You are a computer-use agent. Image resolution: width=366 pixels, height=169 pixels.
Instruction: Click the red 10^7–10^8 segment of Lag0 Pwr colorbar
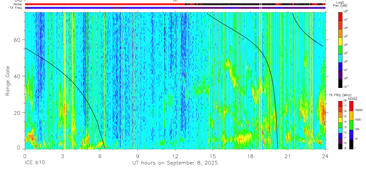(341, 16)
